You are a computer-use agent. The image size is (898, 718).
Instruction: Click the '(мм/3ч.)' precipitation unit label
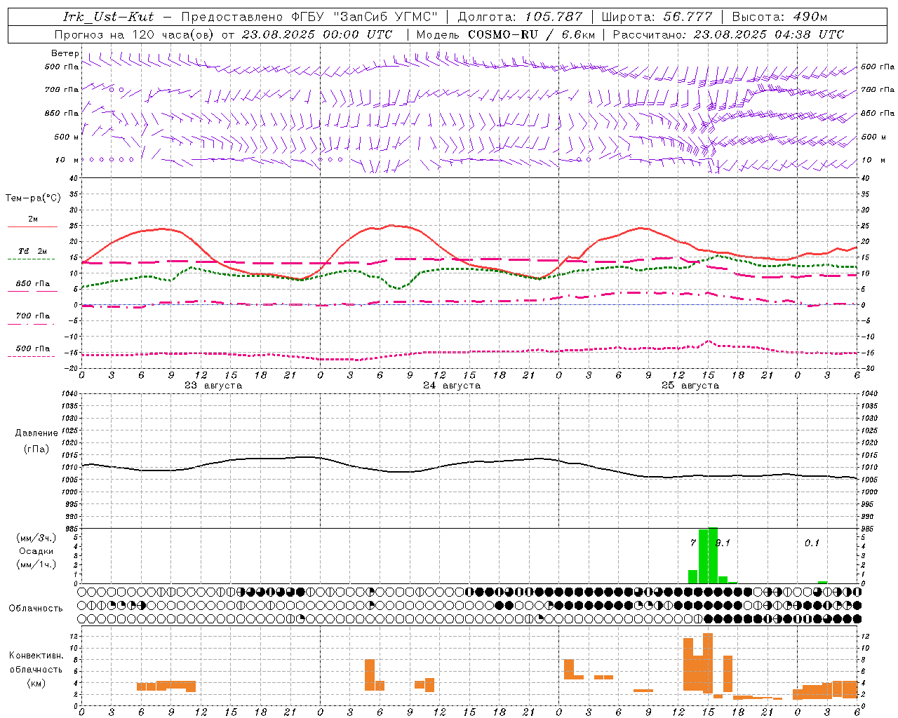click(36, 538)
